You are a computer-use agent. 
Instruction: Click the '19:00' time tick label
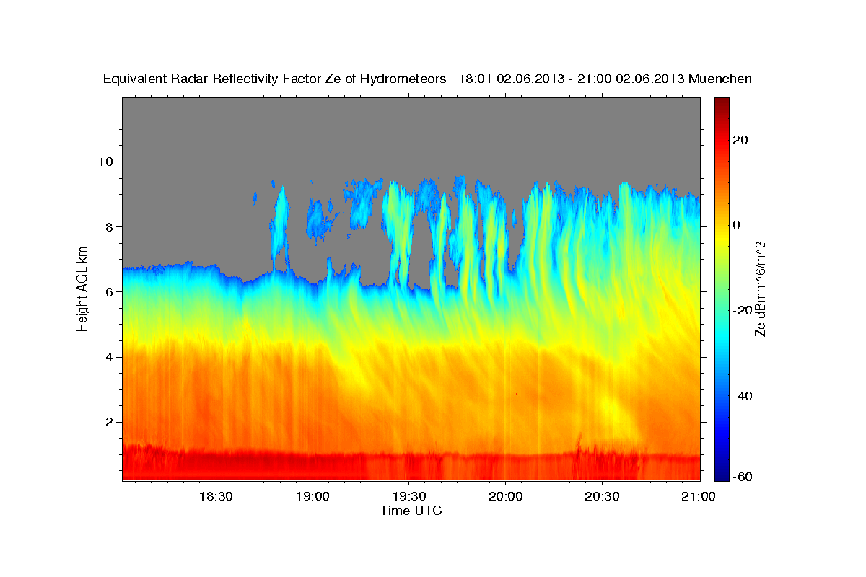point(312,497)
